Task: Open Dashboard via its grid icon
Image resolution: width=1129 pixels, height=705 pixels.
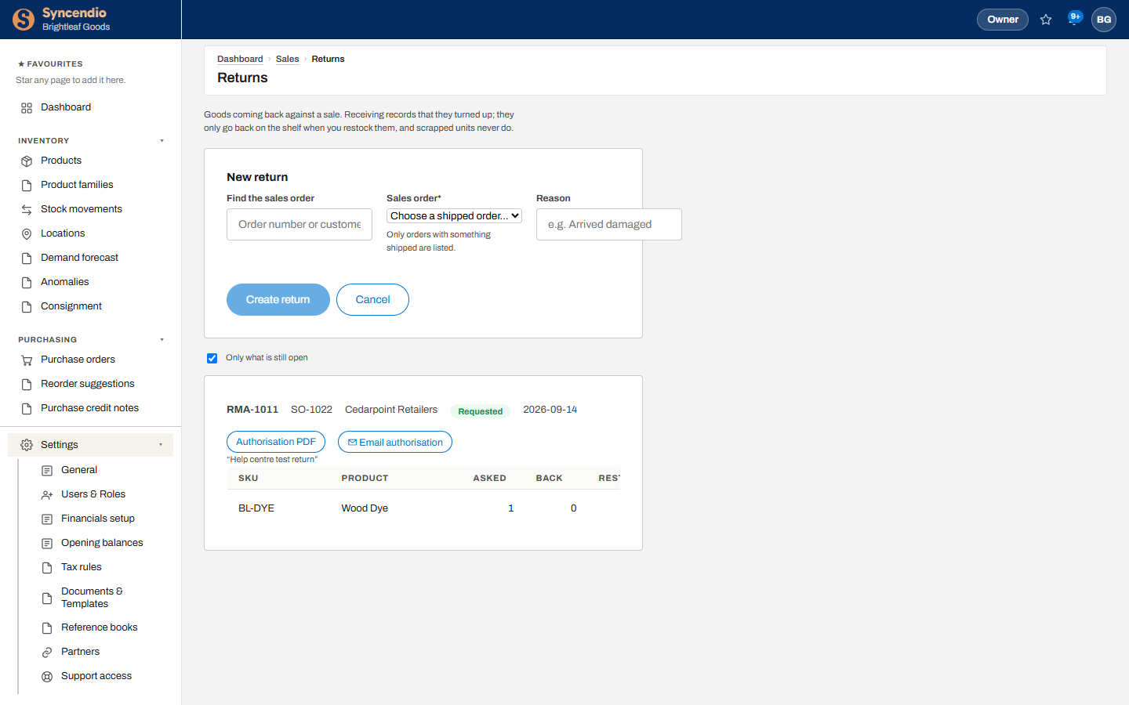Action: point(27,108)
